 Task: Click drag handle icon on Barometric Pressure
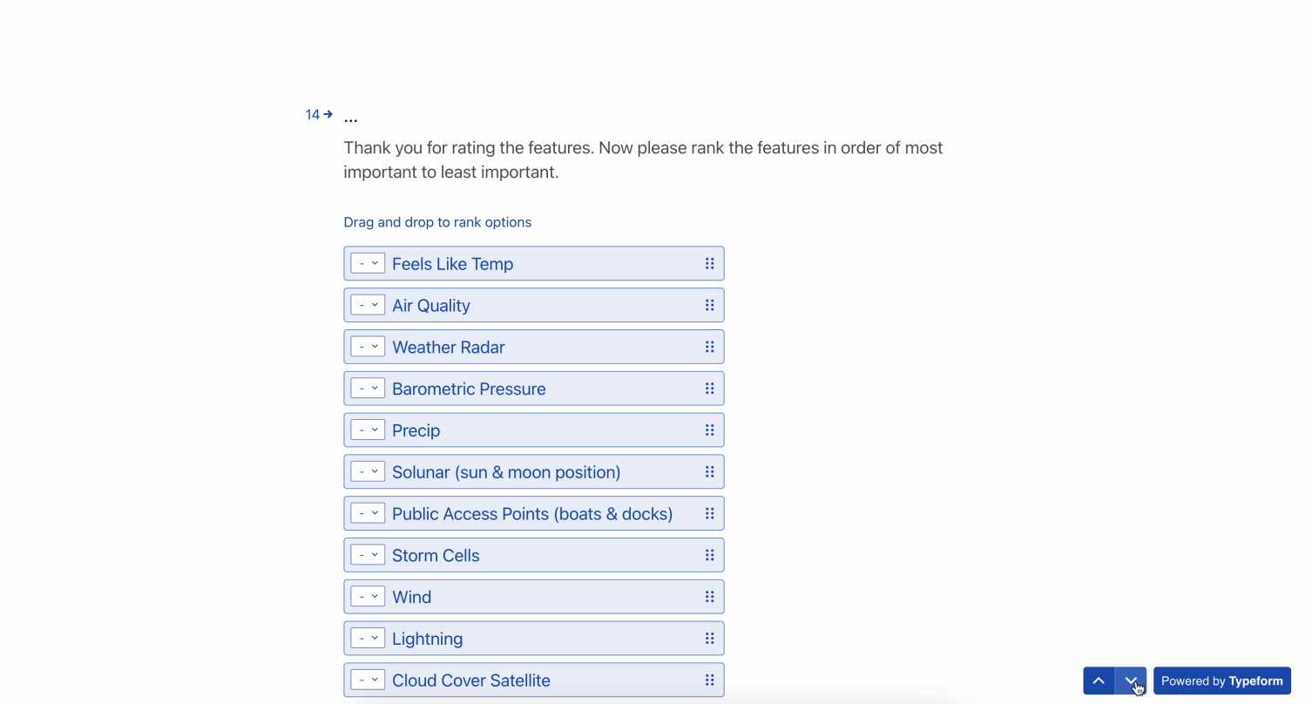[709, 389]
